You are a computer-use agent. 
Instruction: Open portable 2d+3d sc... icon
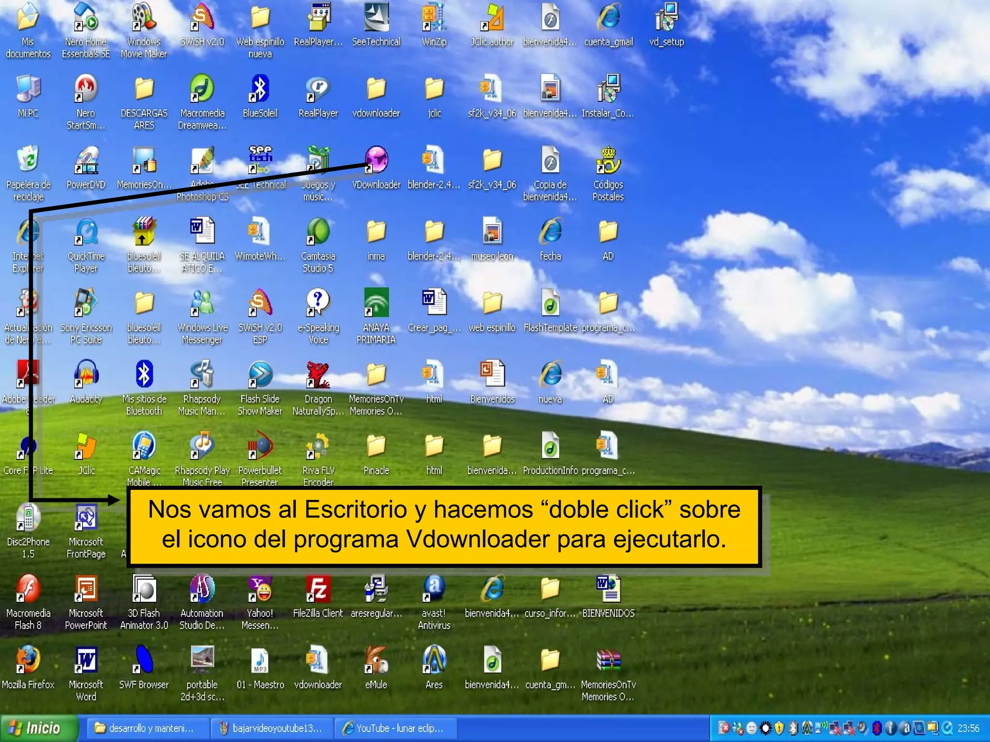(x=202, y=660)
